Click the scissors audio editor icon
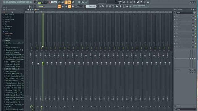 (127, 2)
